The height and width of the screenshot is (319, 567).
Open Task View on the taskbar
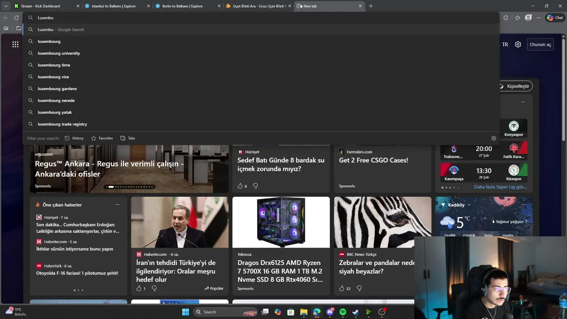[265, 312]
